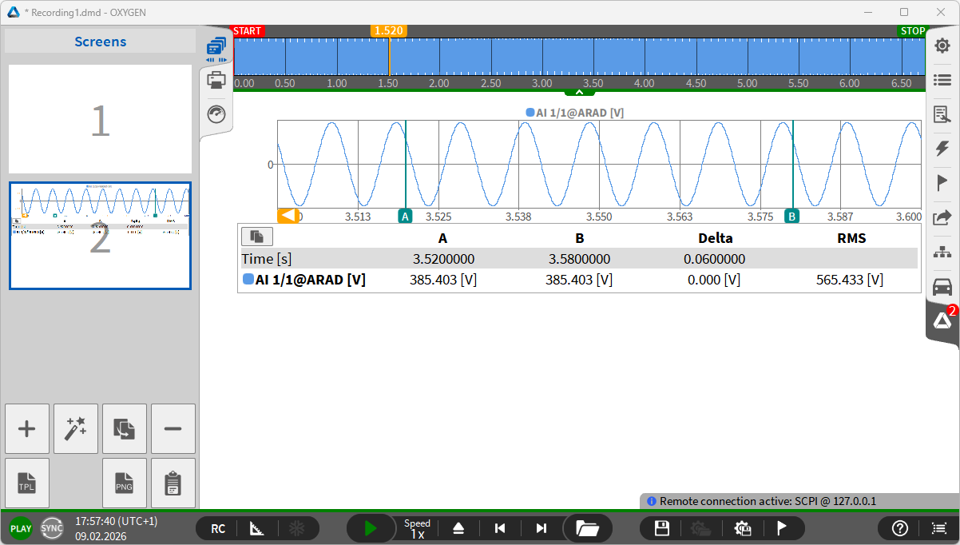Open the system settings gear in the sidebar
Viewport: 960px width, 545px height.
pyautogui.click(x=942, y=46)
